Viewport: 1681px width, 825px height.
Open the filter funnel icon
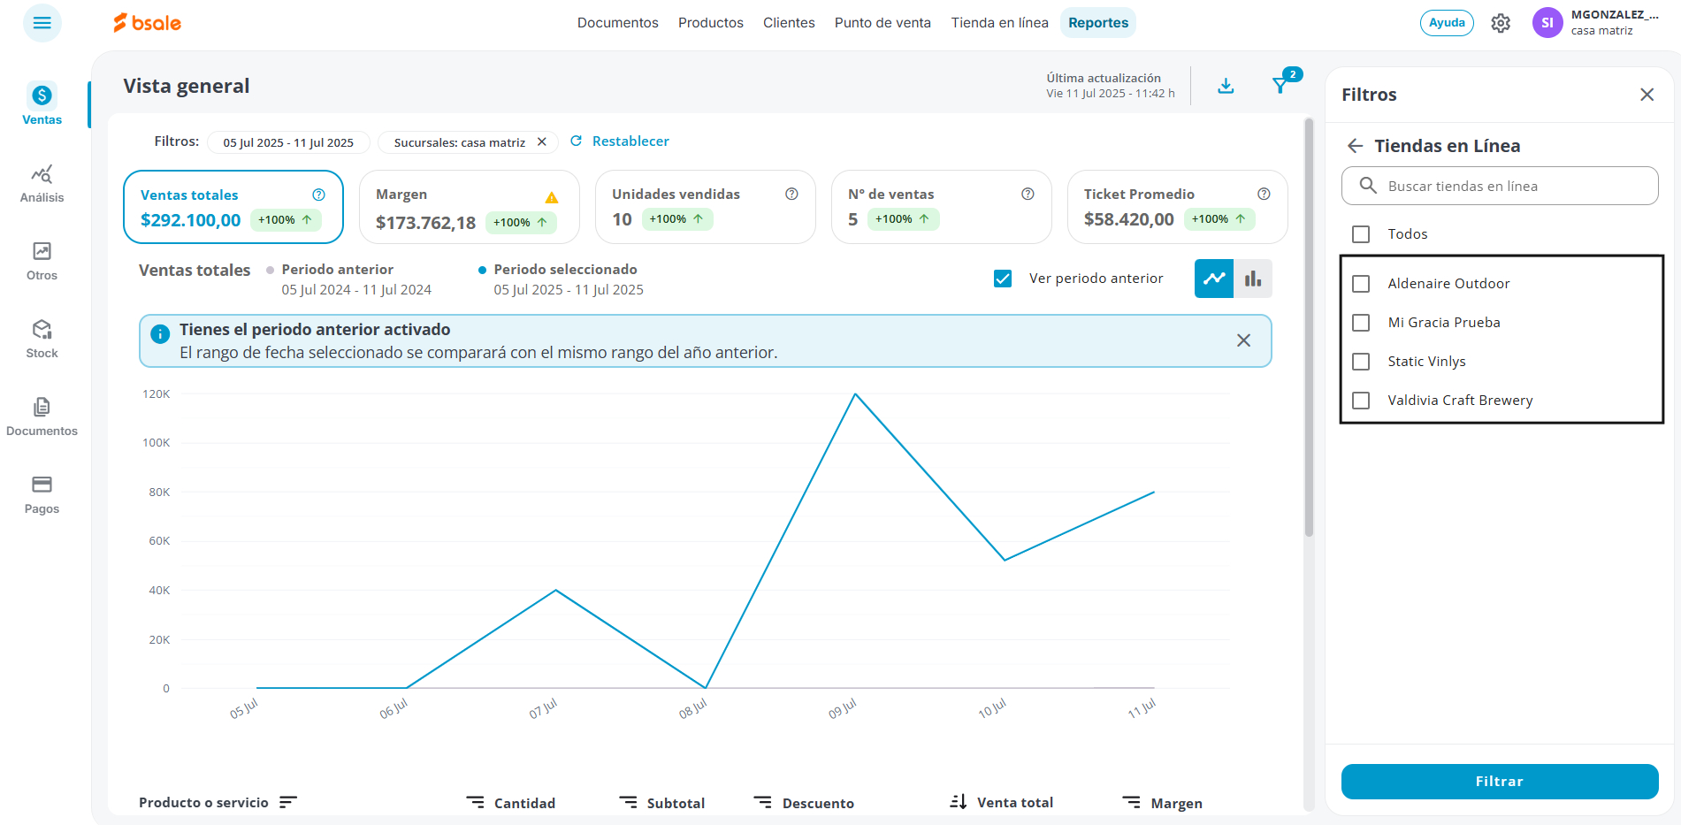[1280, 86]
